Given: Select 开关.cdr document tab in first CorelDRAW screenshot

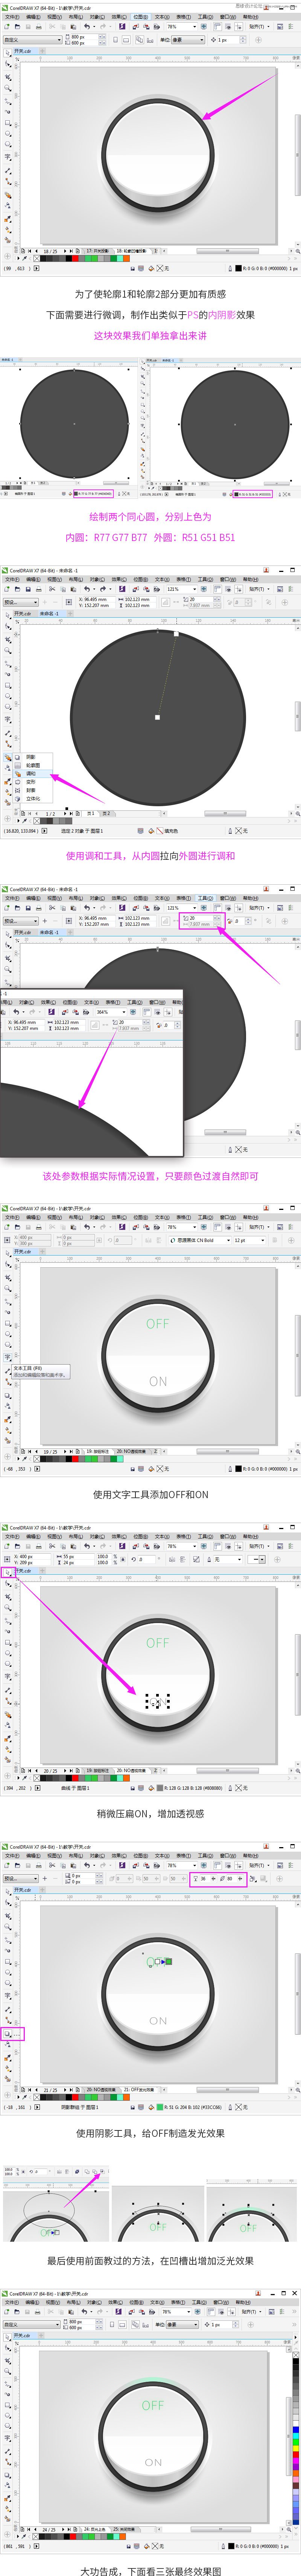Looking at the screenshot, I should pos(23,50).
